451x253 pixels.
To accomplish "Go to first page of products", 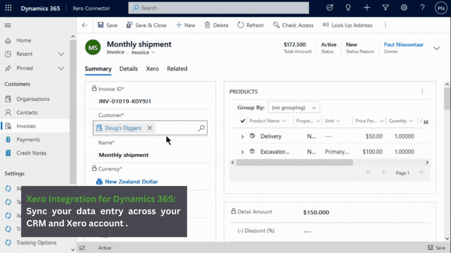I will [368, 173].
